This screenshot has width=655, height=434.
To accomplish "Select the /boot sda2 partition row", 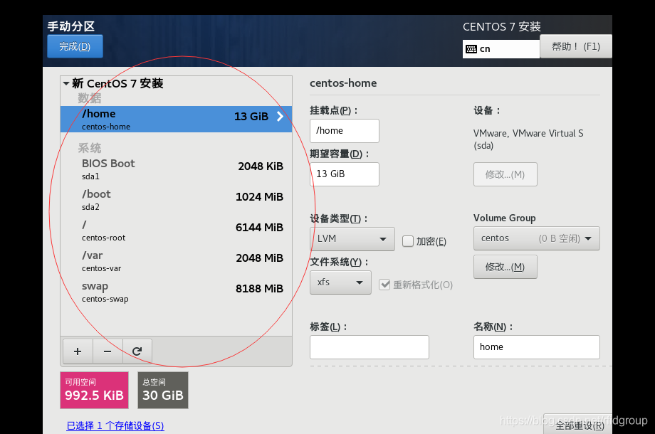I will 176,200.
